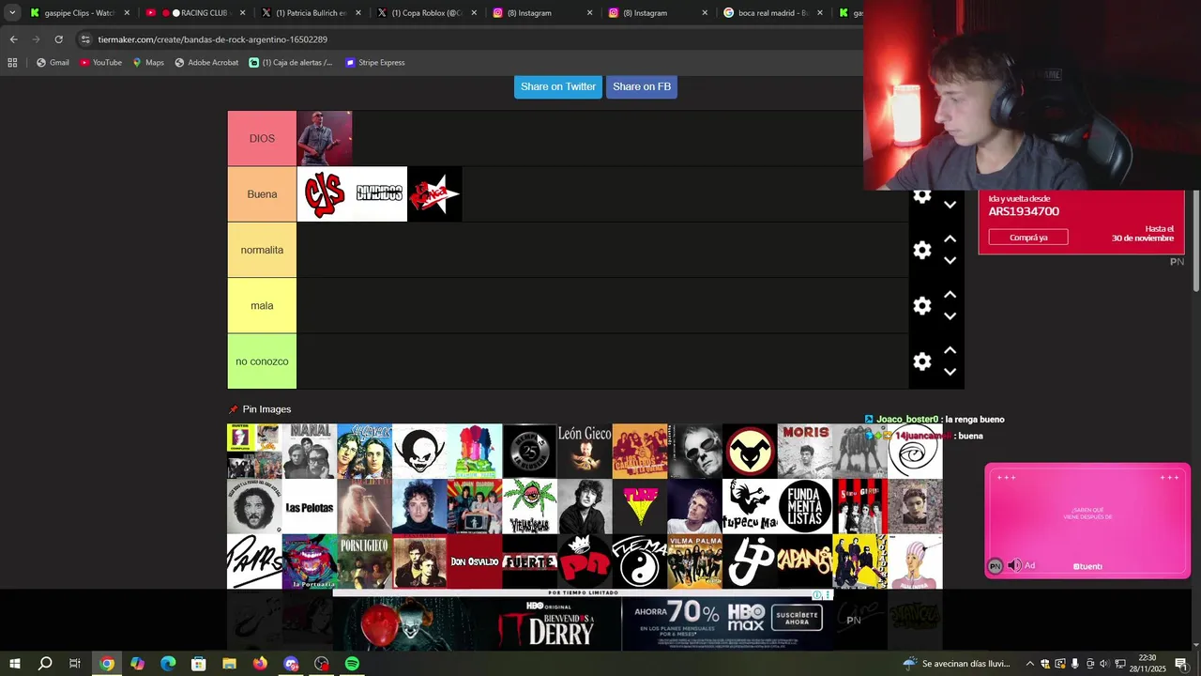Open Firefox from taskbar
The height and width of the screenshot is (676, 1201).
point(260,664)
